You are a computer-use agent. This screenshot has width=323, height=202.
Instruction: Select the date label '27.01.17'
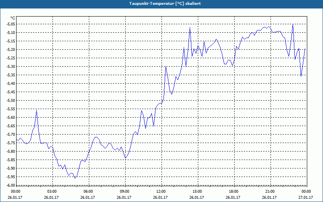coord(306,197)
